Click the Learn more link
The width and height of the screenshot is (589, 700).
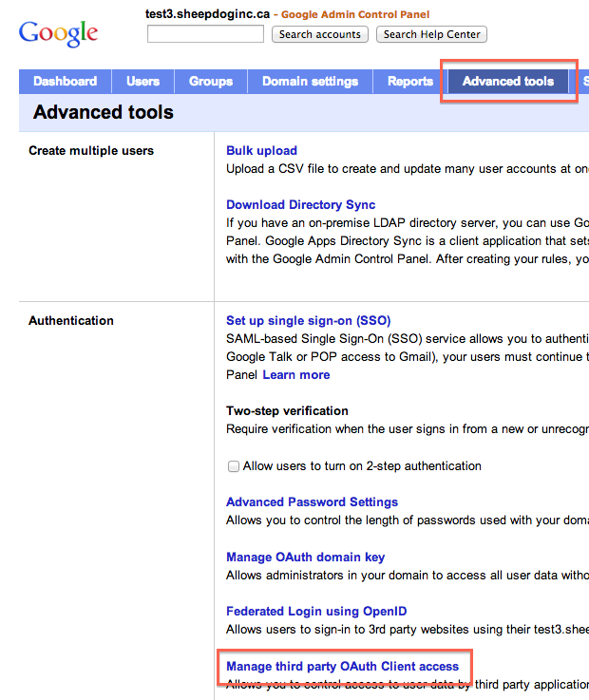296,374
